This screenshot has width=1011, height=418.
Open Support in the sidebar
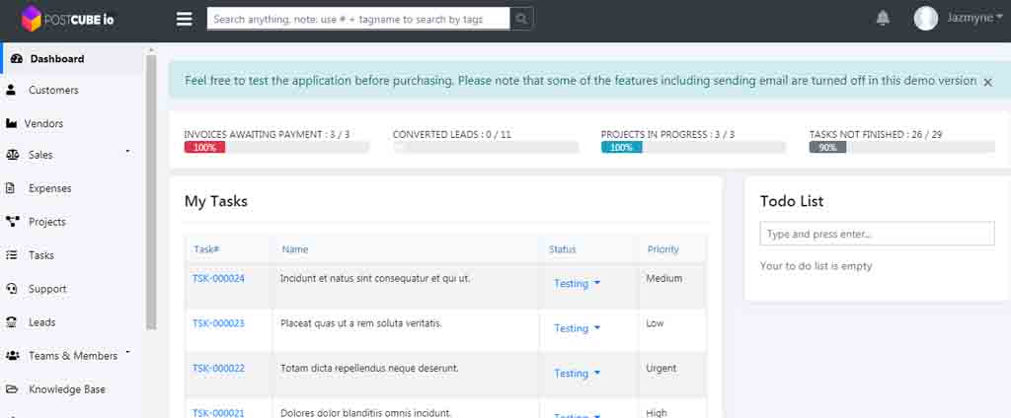pyautogui.click(x=47, y=289)
